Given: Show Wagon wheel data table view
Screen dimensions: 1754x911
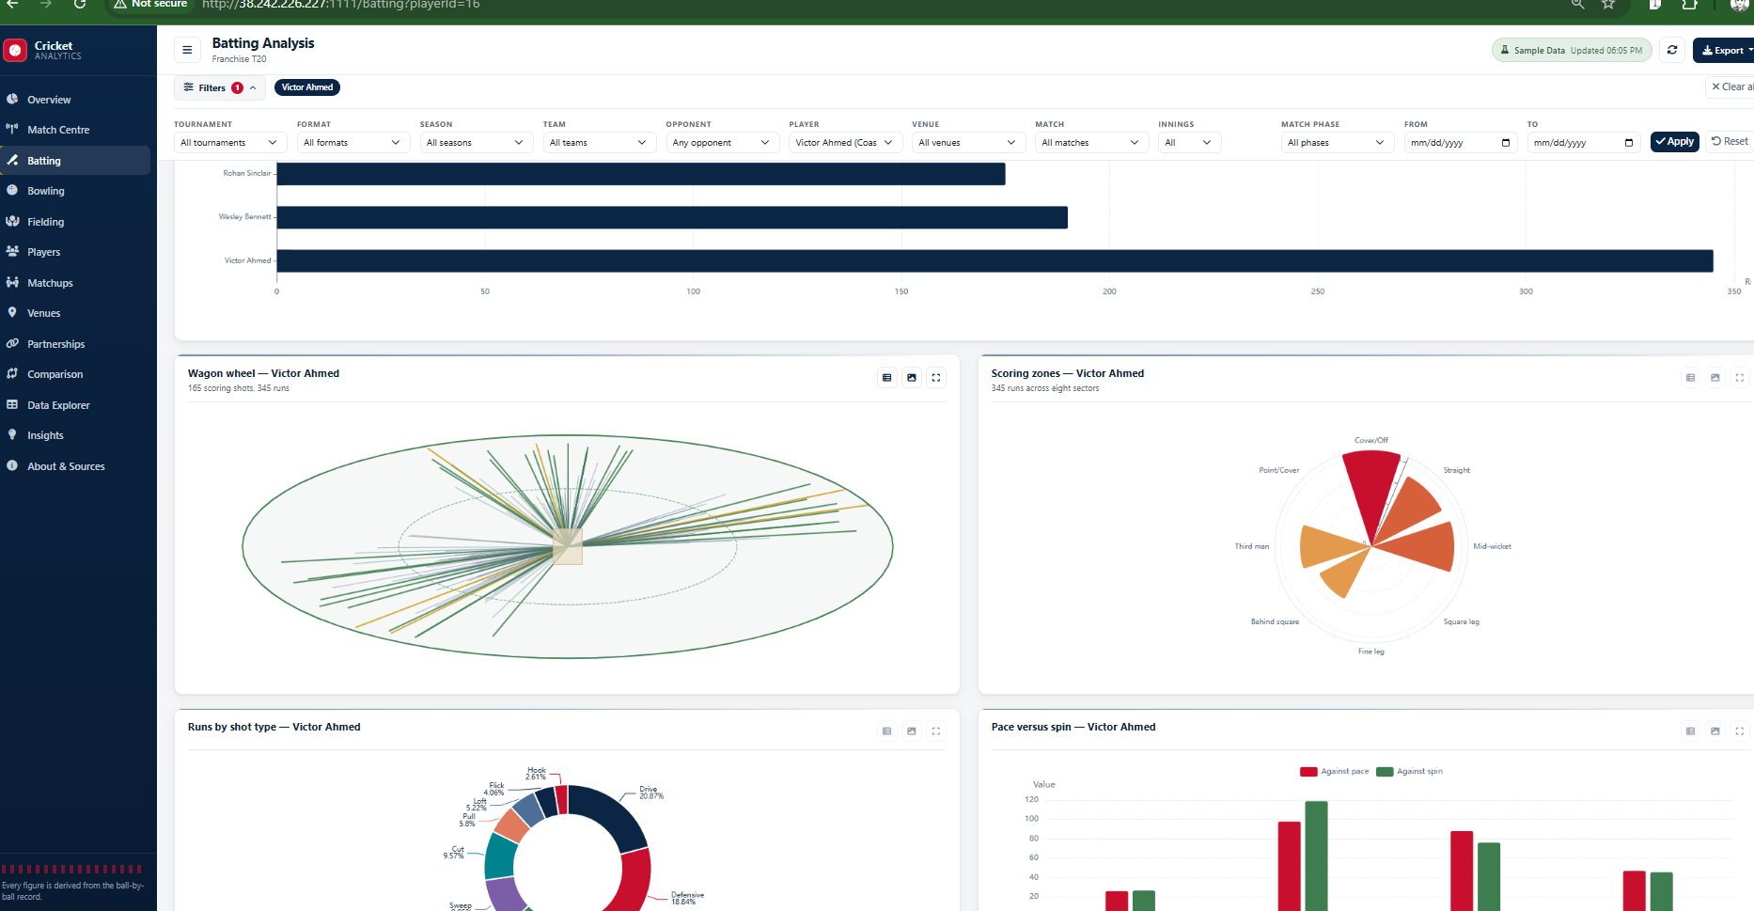Looking at the screenshot, I should click(x=887, y=378).
